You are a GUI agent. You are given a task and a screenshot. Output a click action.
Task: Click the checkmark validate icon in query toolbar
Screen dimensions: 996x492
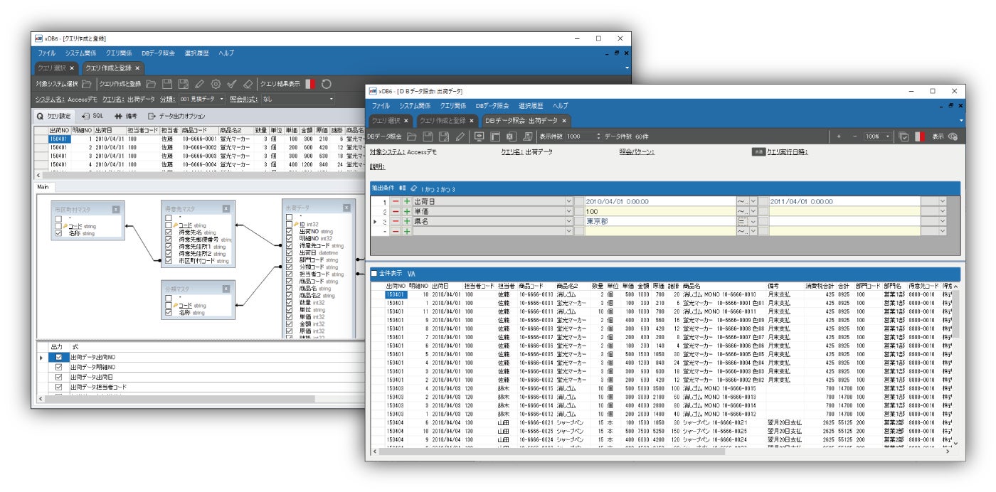pos(232,84)
